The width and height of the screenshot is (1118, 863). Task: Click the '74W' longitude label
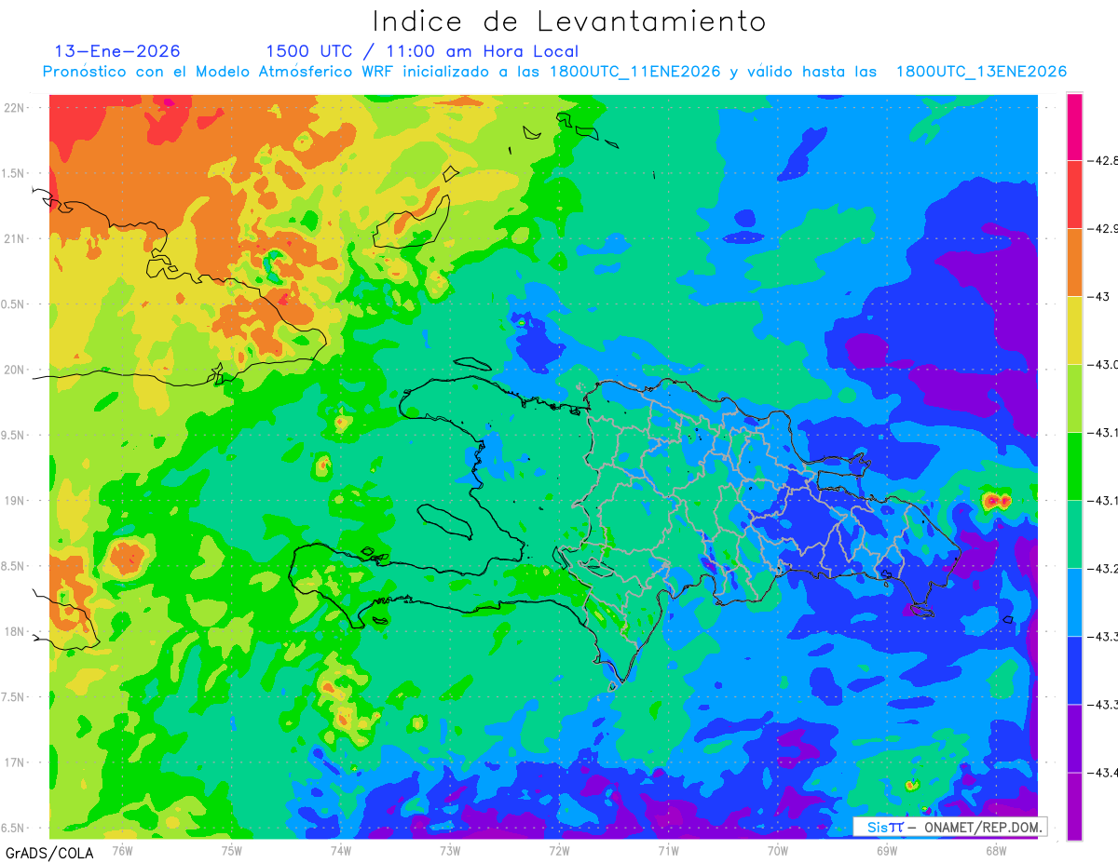[x=341, y=850]
